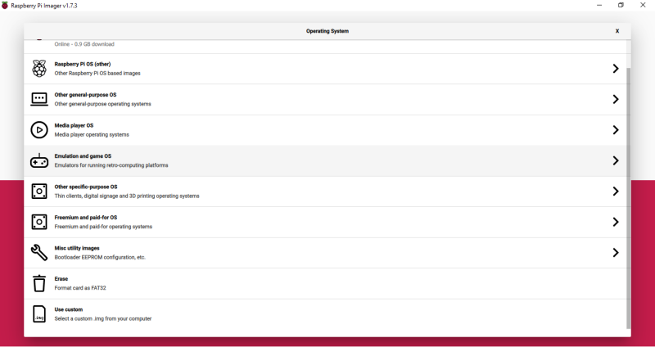Click the Other specific-purpose OS disc icon
The height and width of the screenshot is (347, 655).
[x=39, y=192]
